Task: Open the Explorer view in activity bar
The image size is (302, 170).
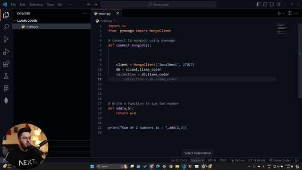Action: [6, 15]
